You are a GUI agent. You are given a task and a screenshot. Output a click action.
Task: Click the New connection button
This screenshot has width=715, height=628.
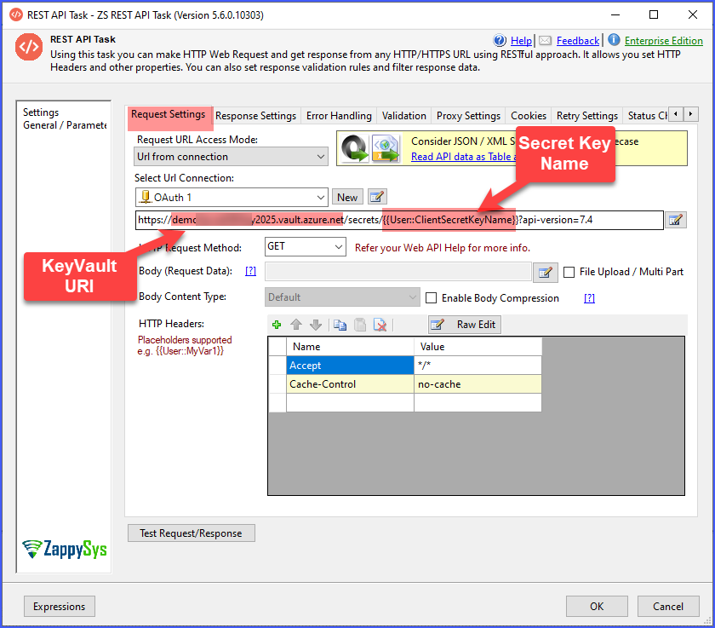[347, 197]
